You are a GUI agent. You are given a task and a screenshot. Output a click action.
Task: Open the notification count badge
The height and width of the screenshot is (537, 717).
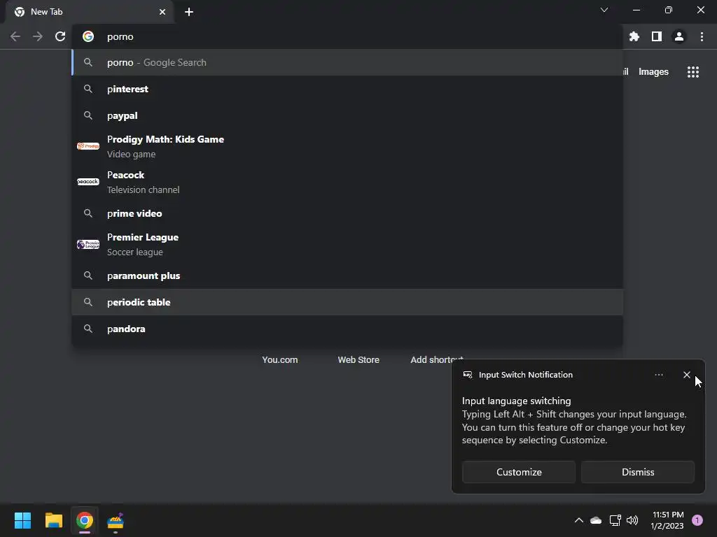point(697,520)
